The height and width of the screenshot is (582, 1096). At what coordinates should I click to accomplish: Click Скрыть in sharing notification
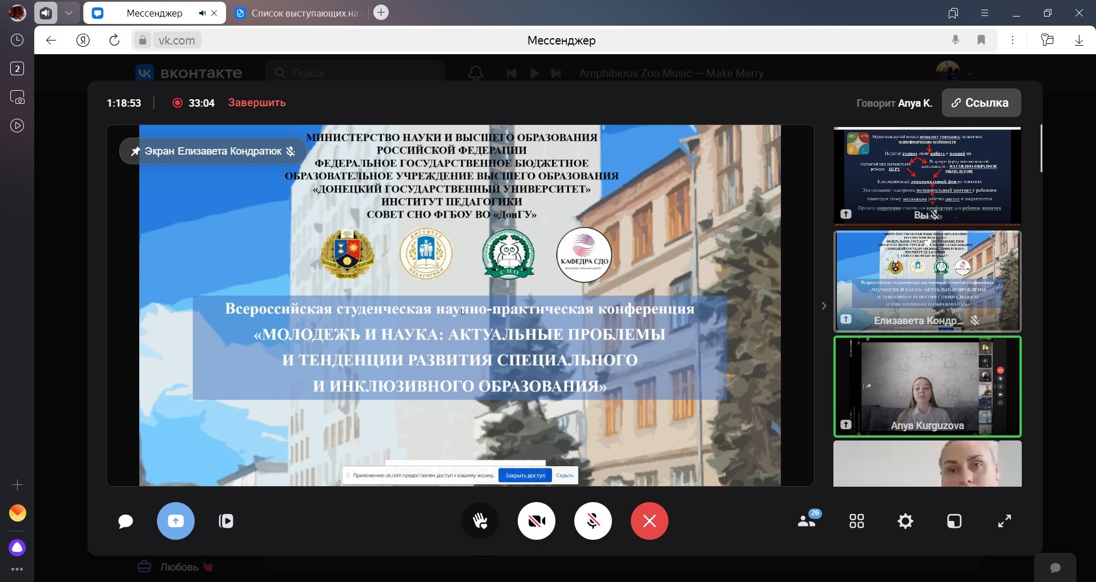(x=565, y=475)
